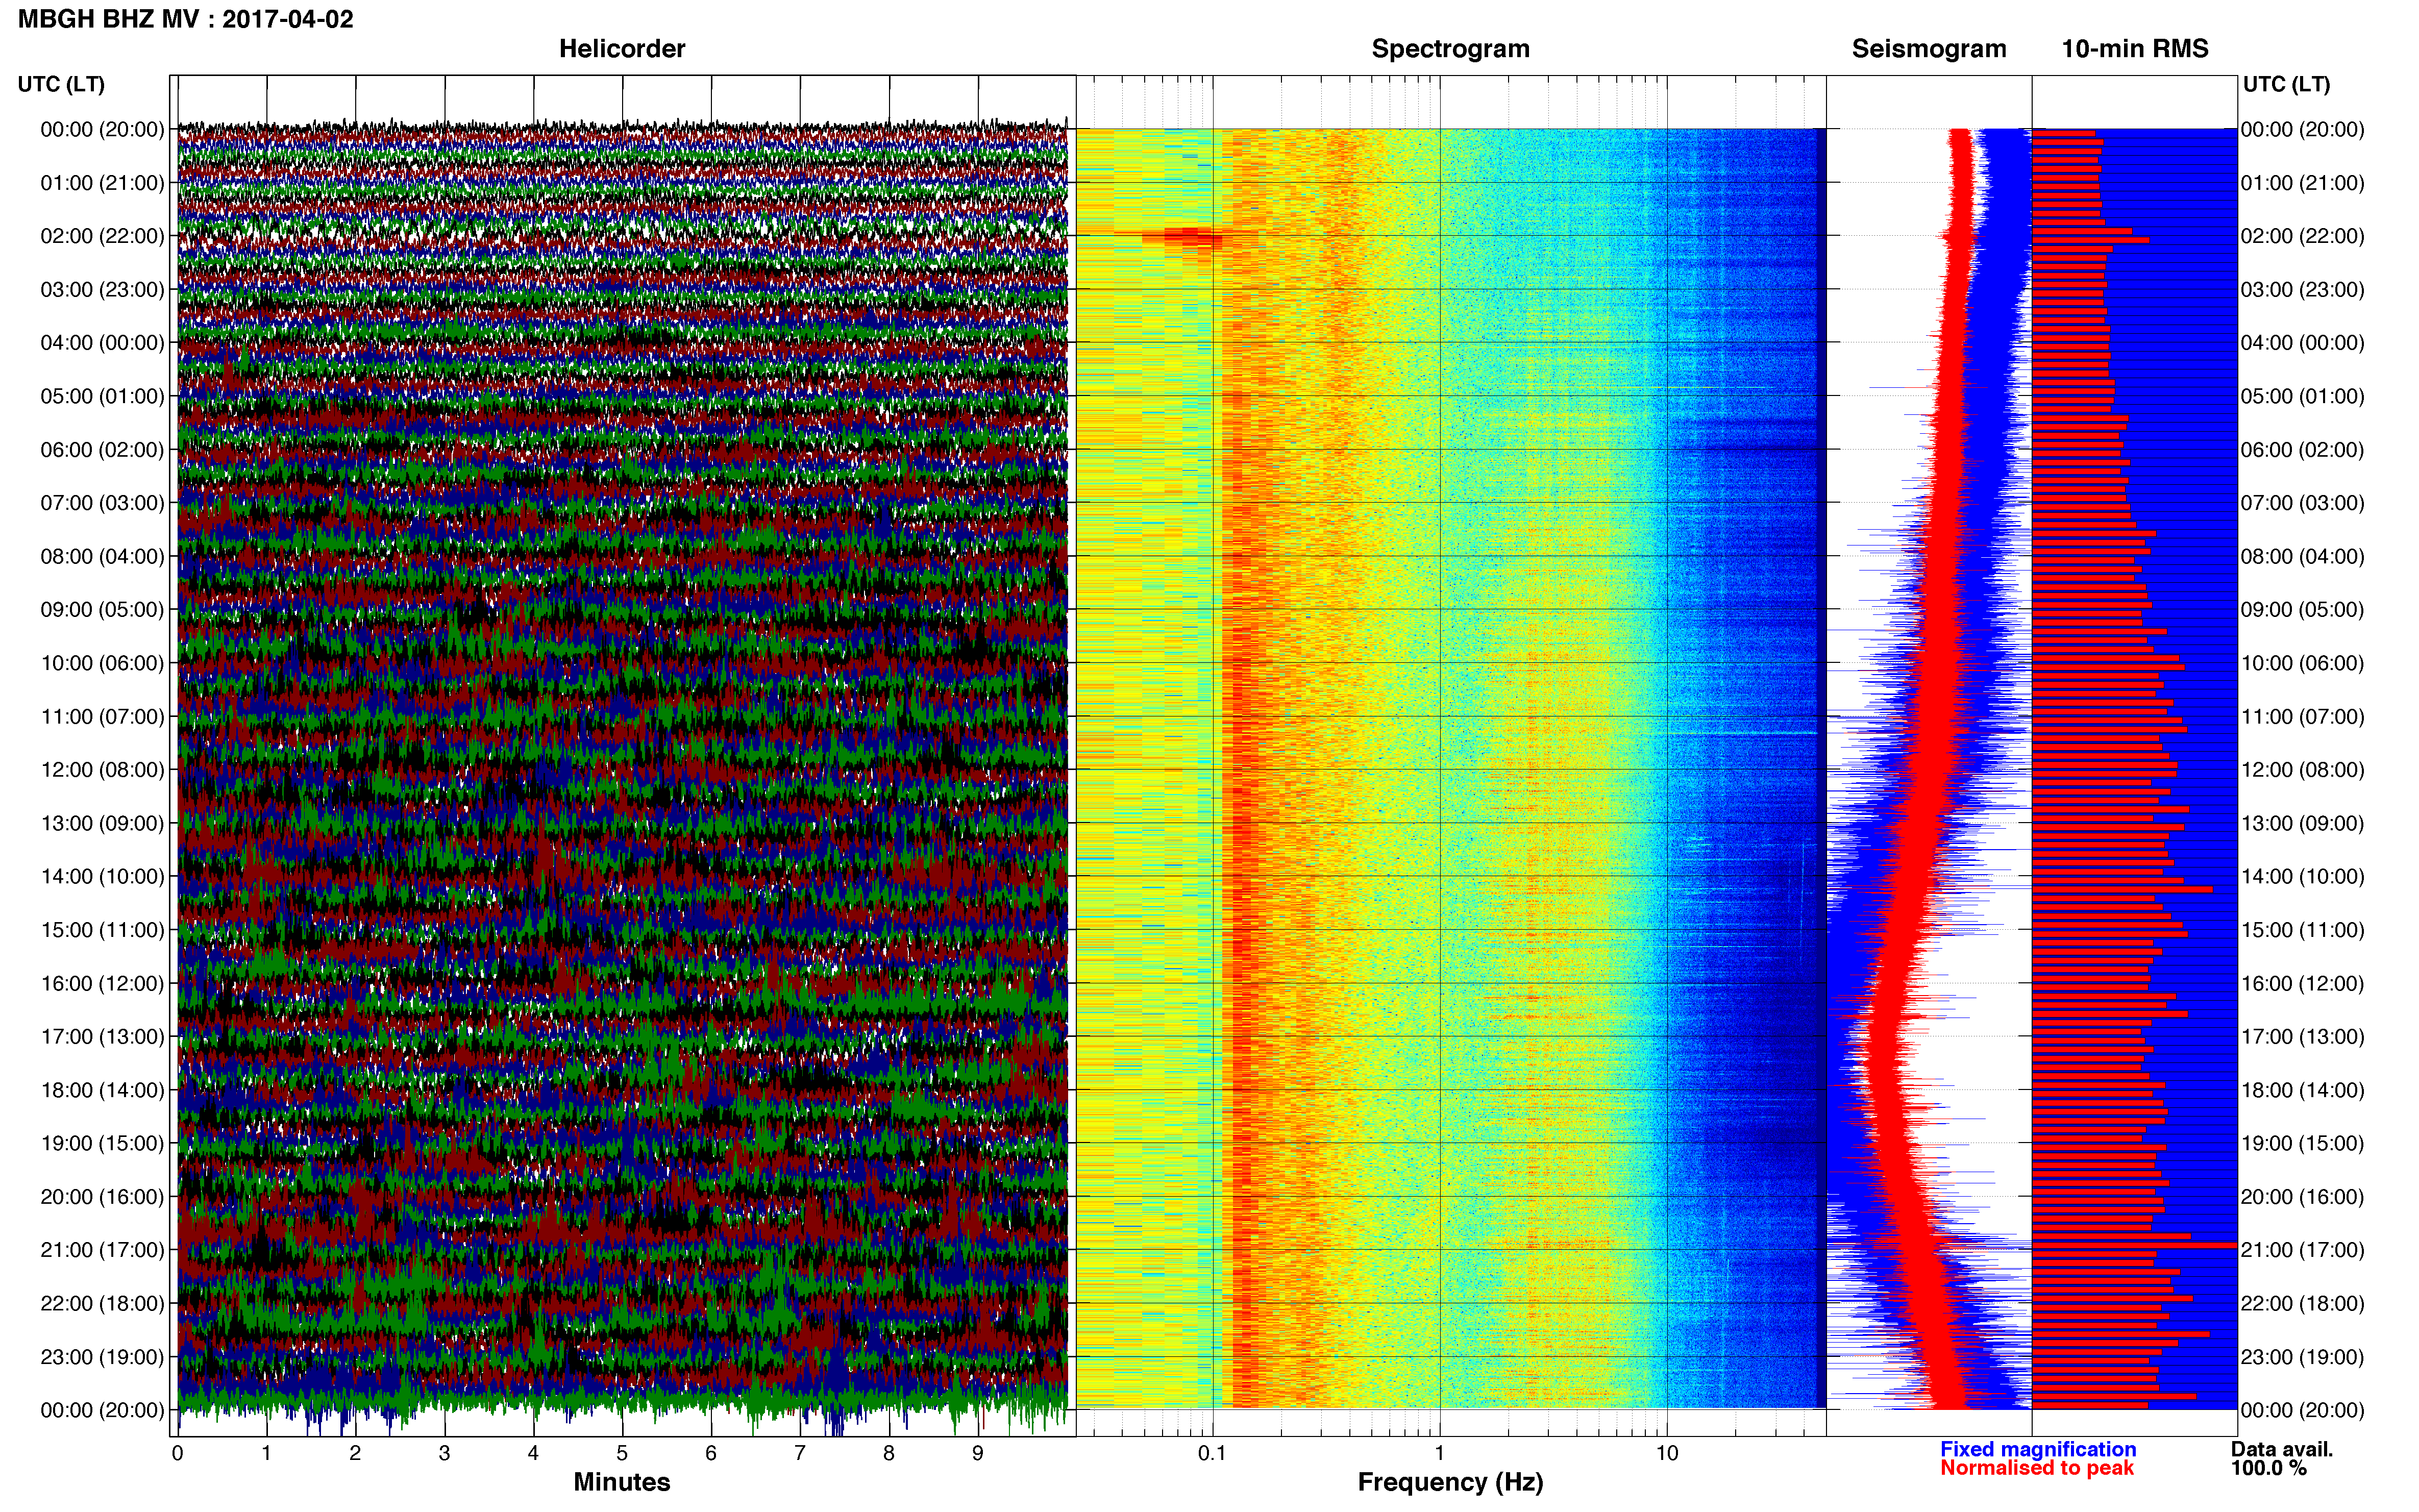Click '15:00 (11:00)' on the right time axis
This screenshot has width=2419, height=1512.
2302,930
